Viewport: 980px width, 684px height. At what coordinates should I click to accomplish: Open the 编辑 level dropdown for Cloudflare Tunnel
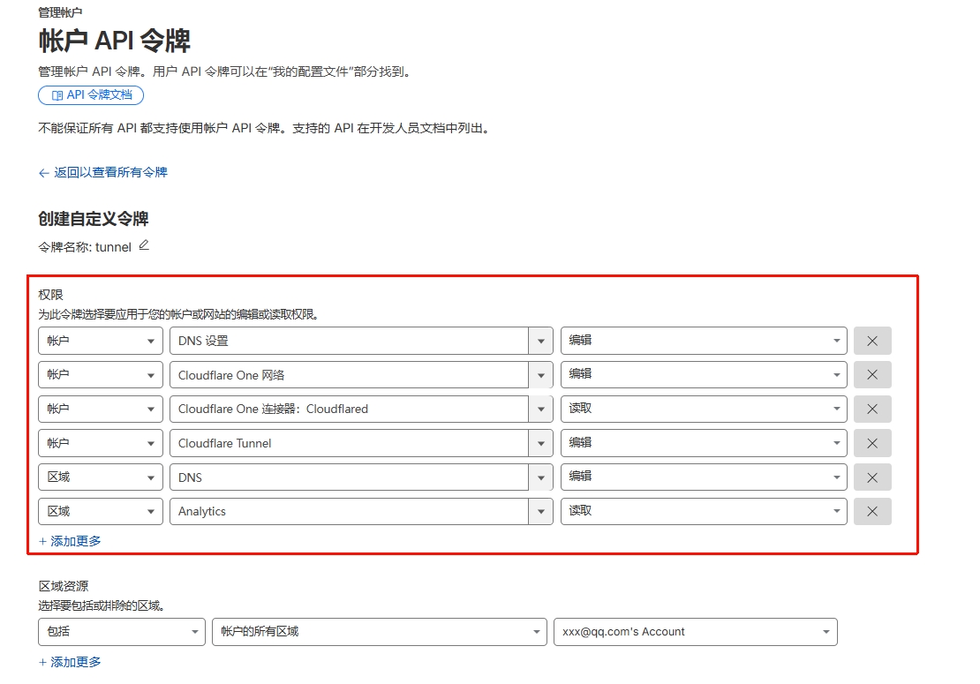pyautogui.click(x=835, y=442)
